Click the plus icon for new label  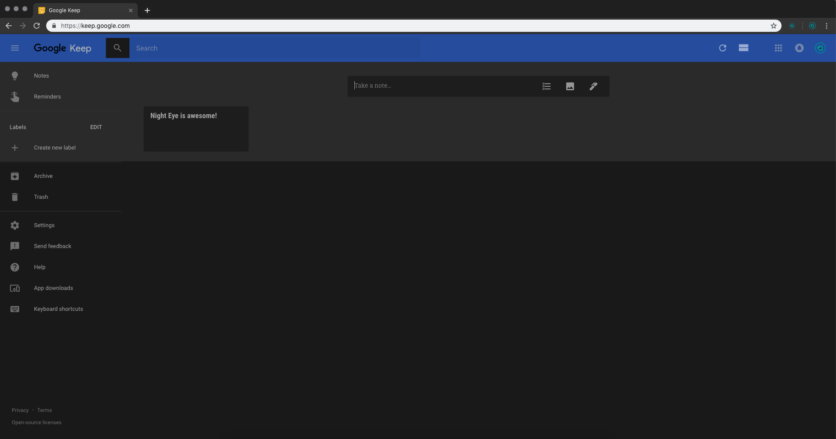pyautogui.click(x=15, y=148)
